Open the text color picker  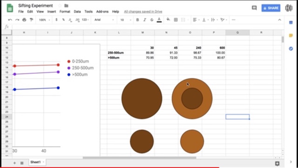coord(159,20)
